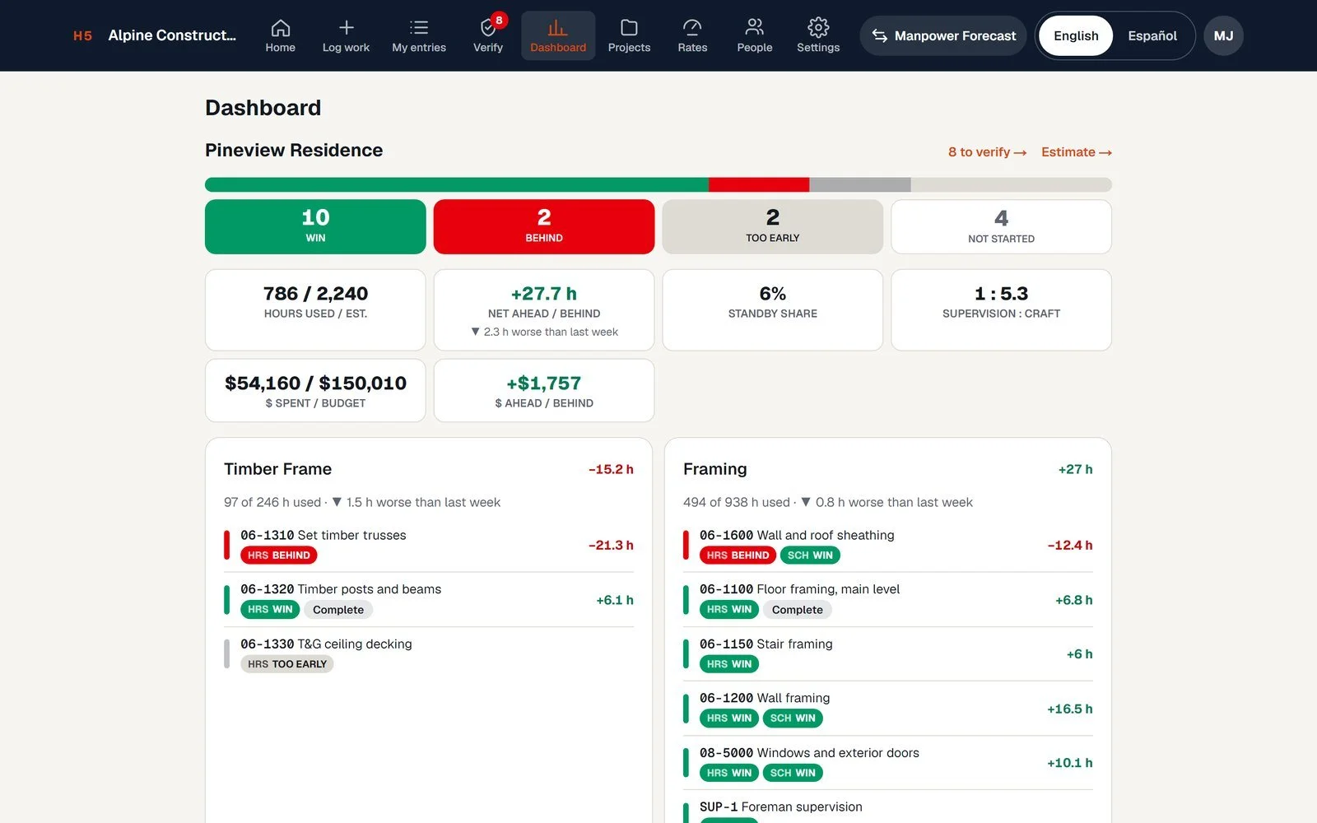Click the H5 logo mark

tap(82, 35)
